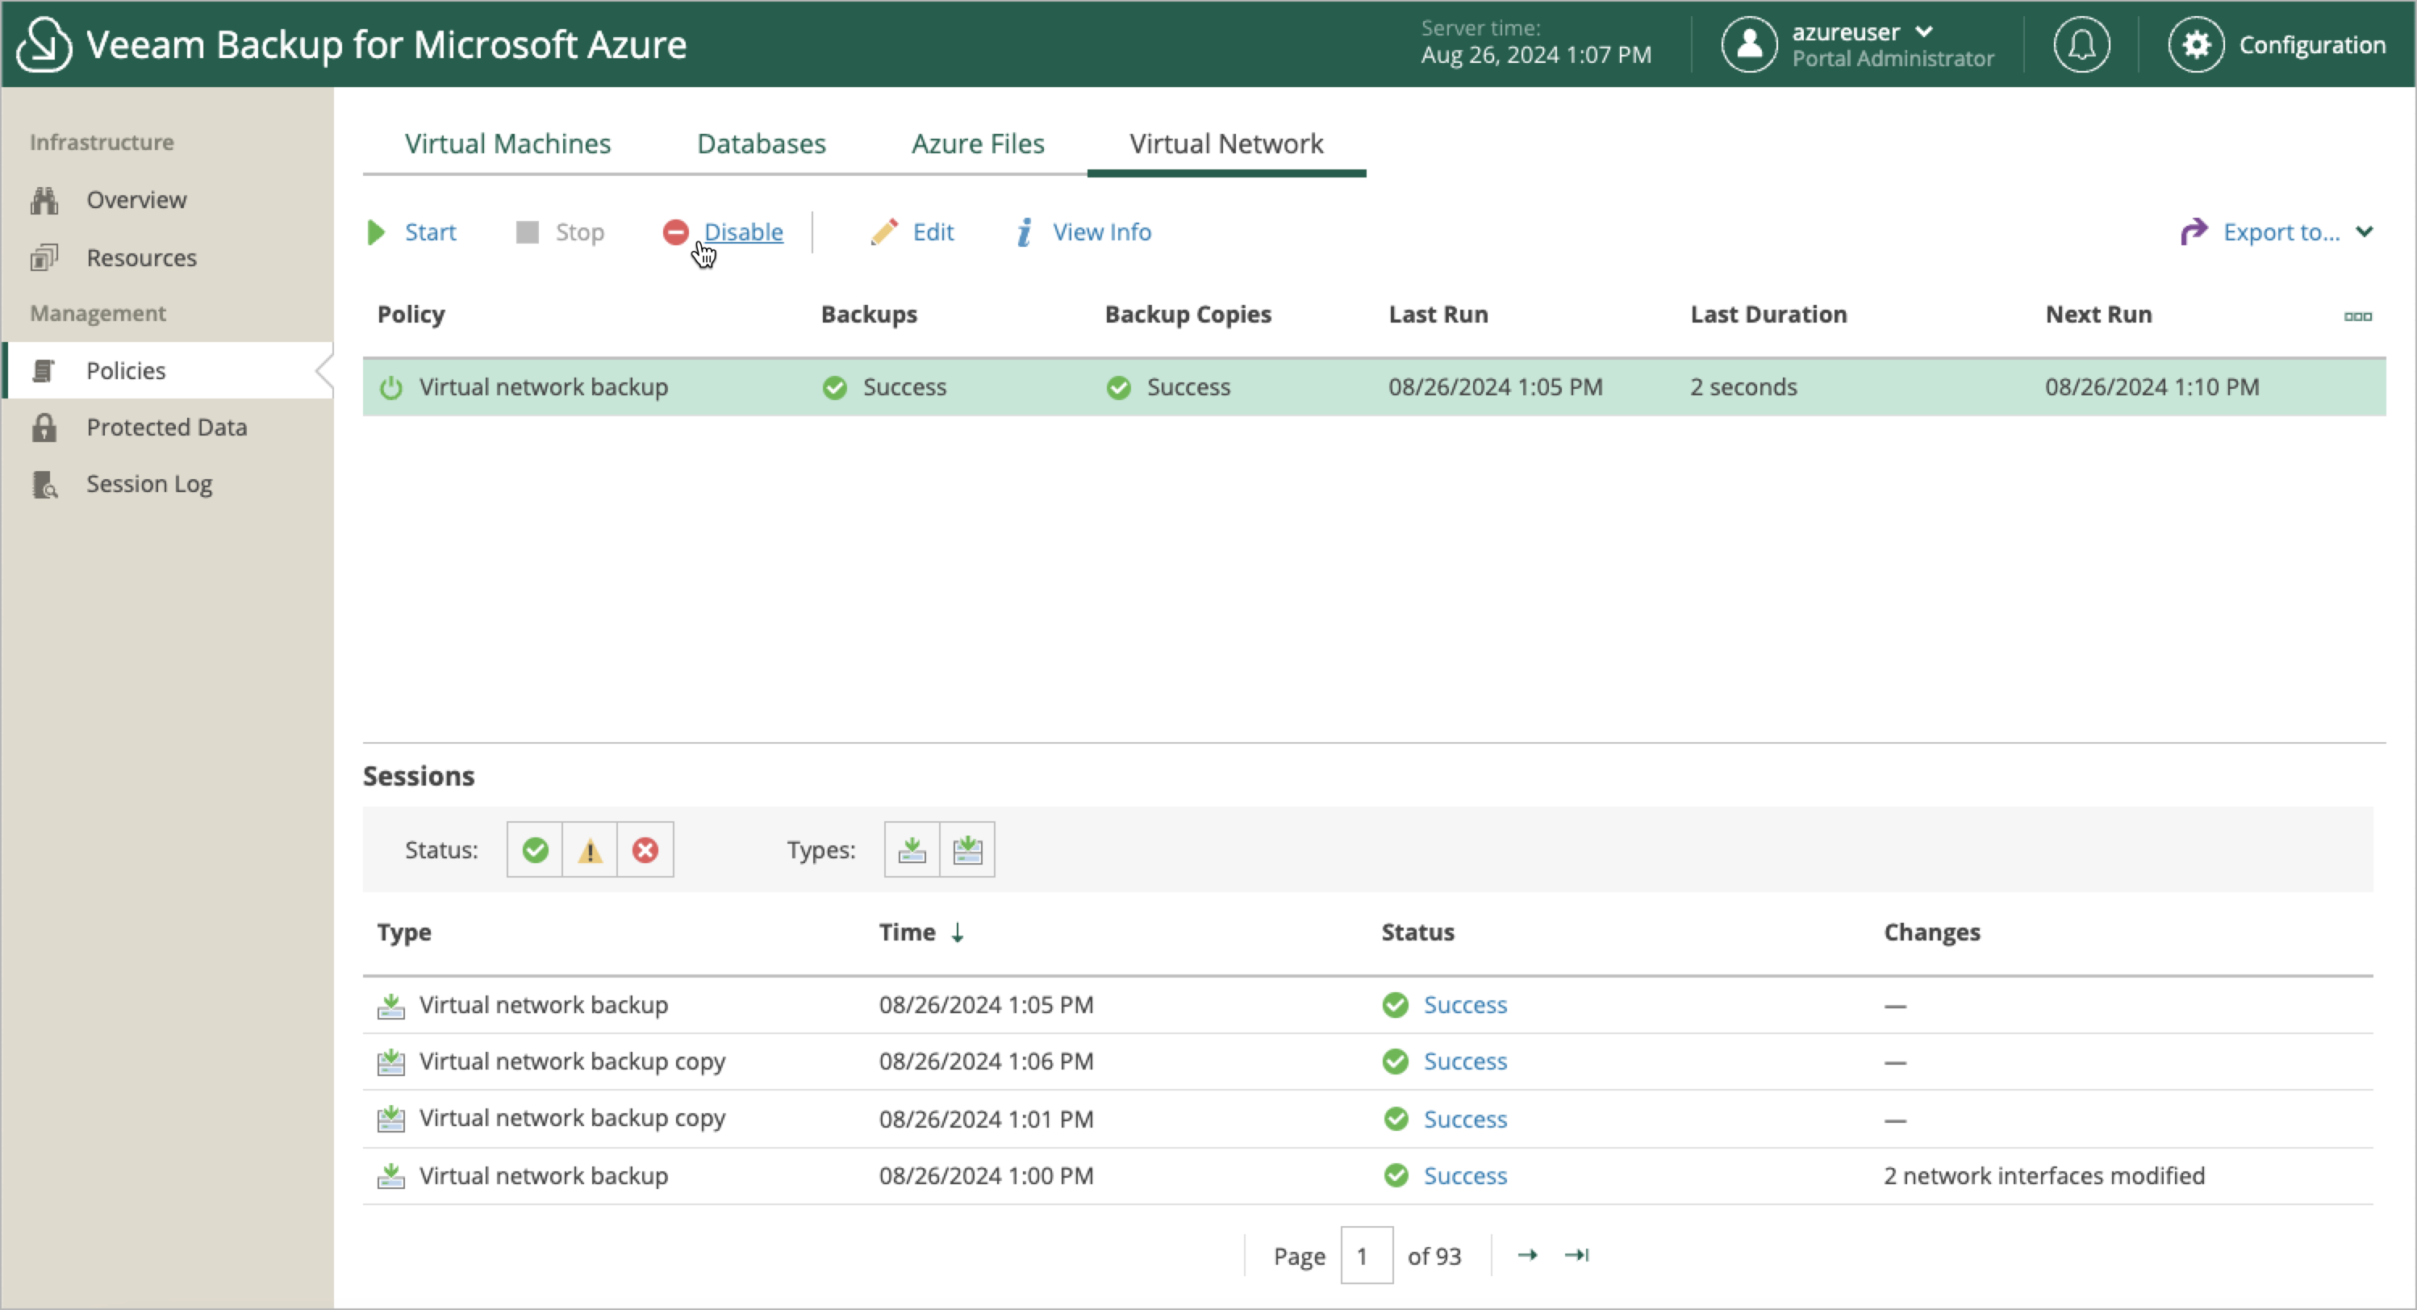Click the azureuser avatar icon
2417x1310 pixels.
pyautogui.click(x=1749, y=44)
